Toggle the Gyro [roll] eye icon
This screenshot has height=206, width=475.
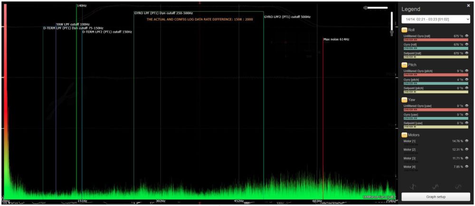(x=466, y=45)
